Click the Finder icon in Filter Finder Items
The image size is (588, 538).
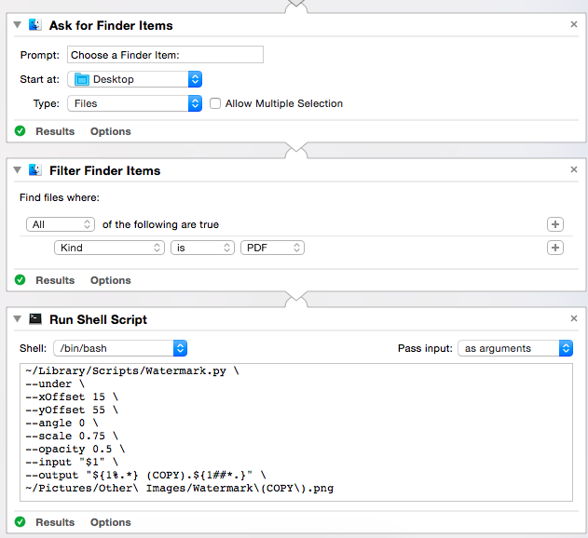tap(35, 170)
